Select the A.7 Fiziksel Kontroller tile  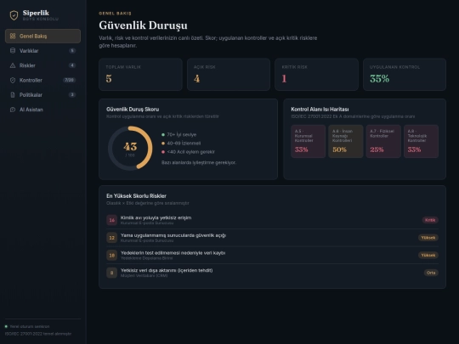pos(383,141)
